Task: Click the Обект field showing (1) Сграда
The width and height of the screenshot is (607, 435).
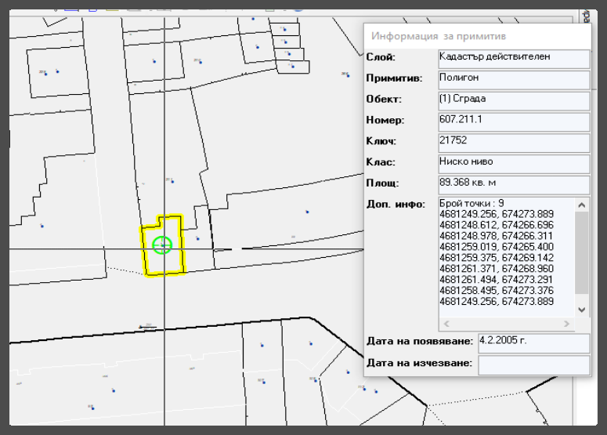Action: pyautogui.click(x=513, y=100)
